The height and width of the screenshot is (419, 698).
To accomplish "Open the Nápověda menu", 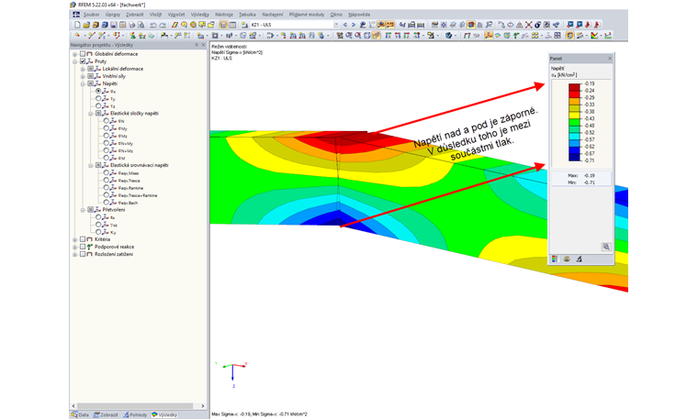I will point(359,15).
